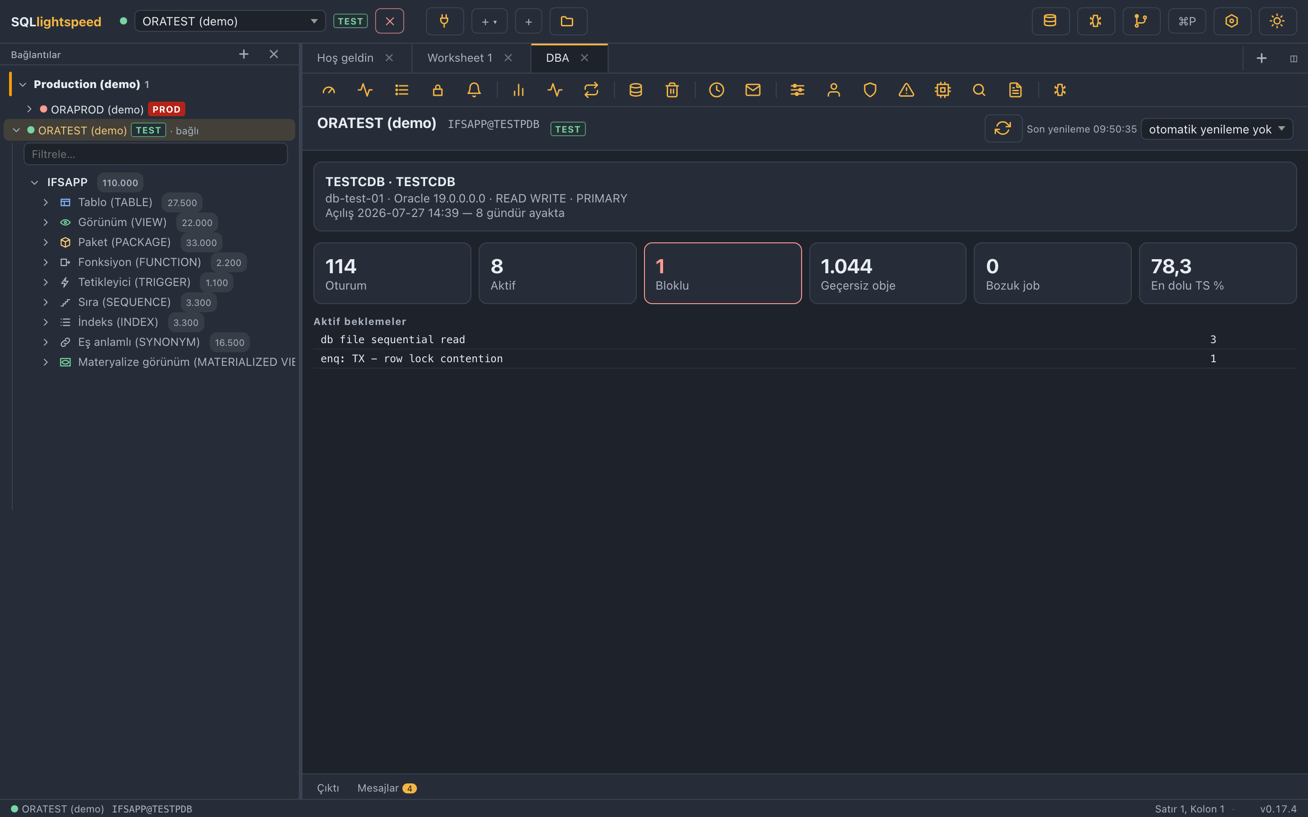Screen dimensions: 1308x817
Task: Switch to the Hoş geldin tab
Action: coord(345,58)
